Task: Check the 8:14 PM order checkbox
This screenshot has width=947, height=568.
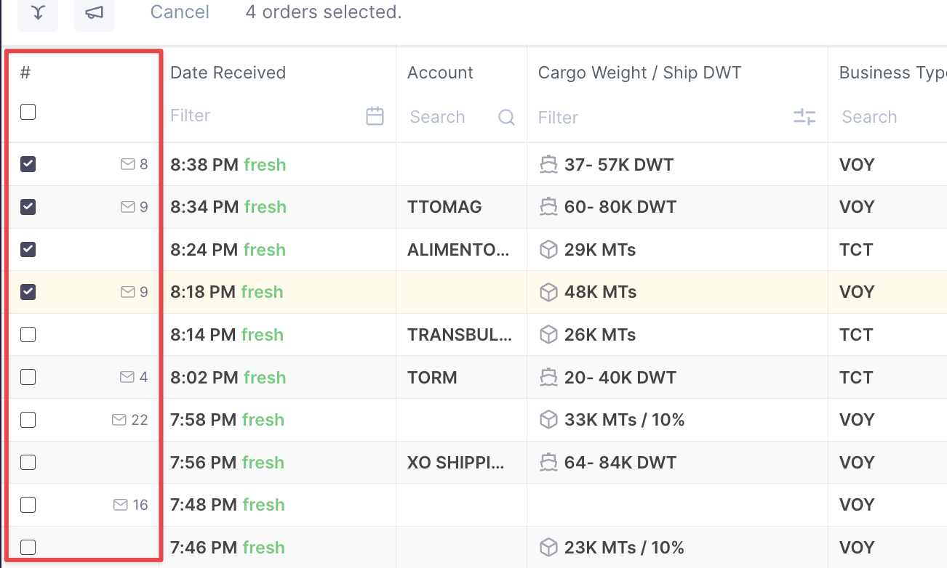Action: click(28, 335)
